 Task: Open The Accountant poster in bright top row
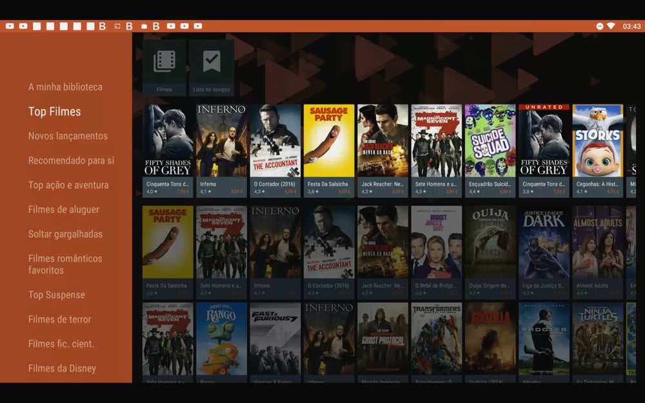pos(275,141)
